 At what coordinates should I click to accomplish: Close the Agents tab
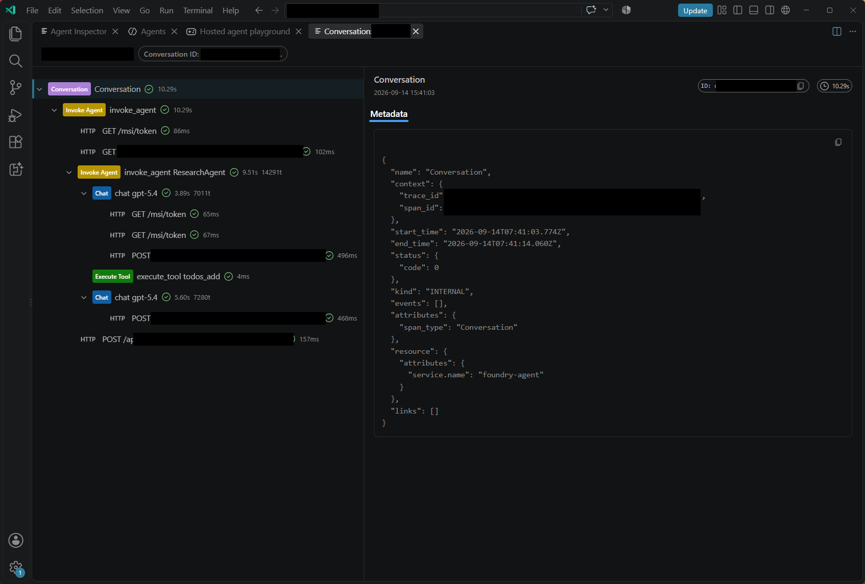tap(174, 32)
